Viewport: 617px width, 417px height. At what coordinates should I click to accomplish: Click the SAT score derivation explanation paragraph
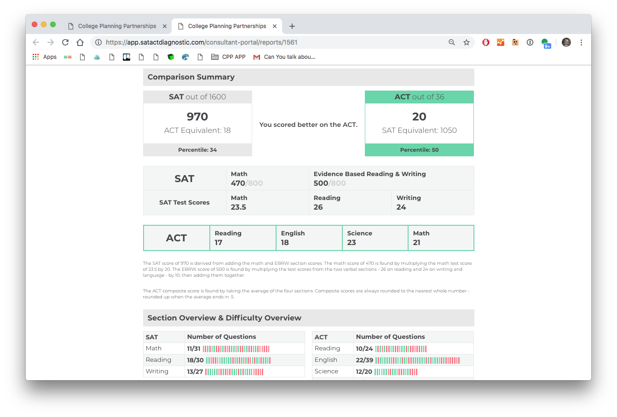tap(307, 269)
